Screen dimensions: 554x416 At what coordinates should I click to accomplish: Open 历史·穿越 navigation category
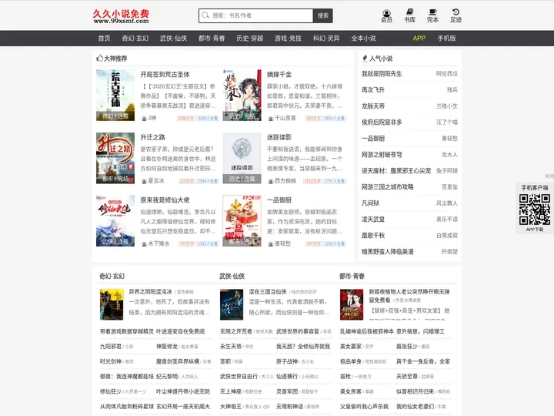(250, 39)
